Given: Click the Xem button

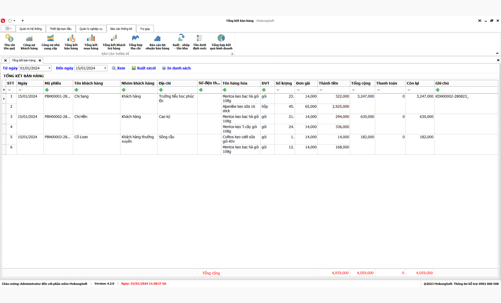Looking at the screenshot, I should pos(118,68).
